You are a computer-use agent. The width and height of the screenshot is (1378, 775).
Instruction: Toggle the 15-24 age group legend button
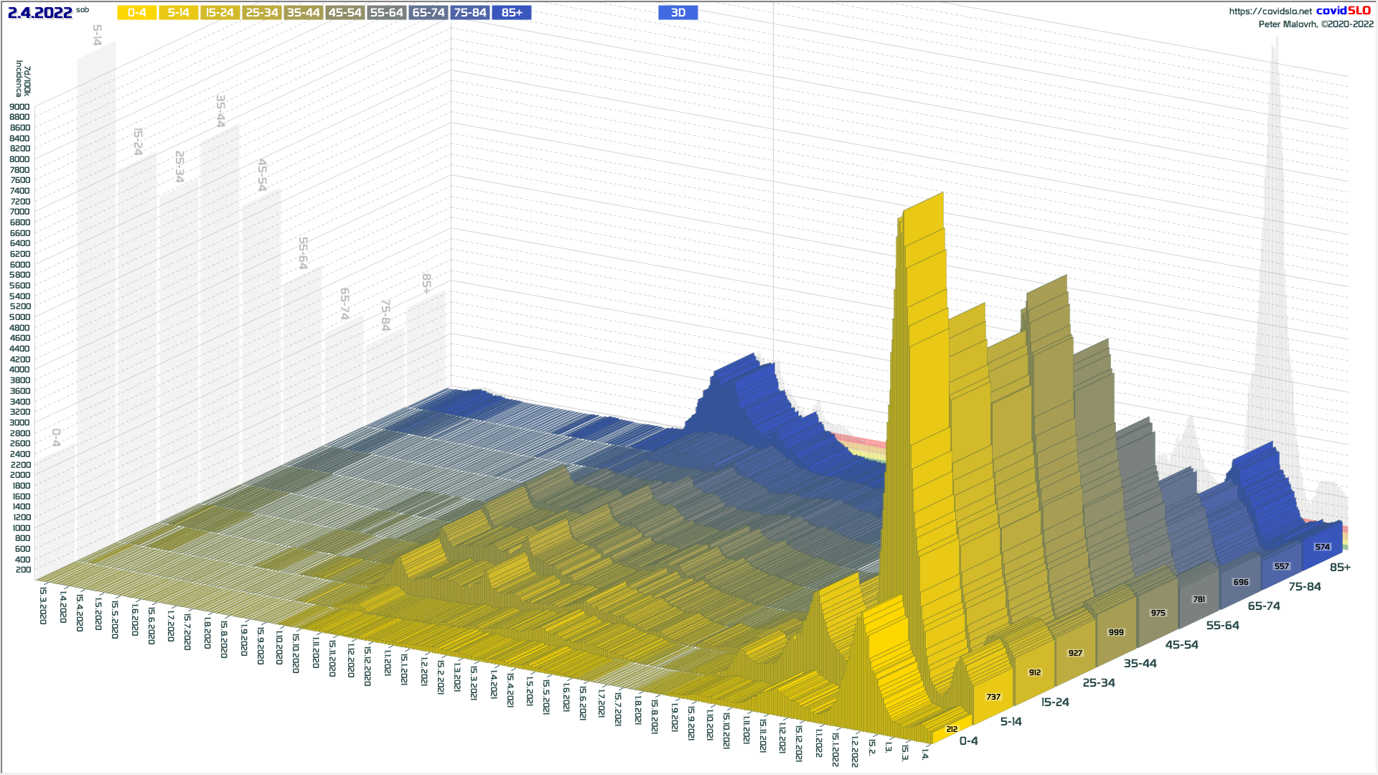[220, 13]
